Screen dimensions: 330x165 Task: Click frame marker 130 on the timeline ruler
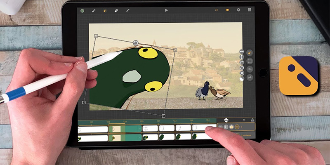pos(141,121)
